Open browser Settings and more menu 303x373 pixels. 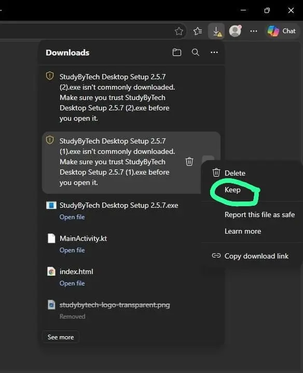[x=254, y=31]
